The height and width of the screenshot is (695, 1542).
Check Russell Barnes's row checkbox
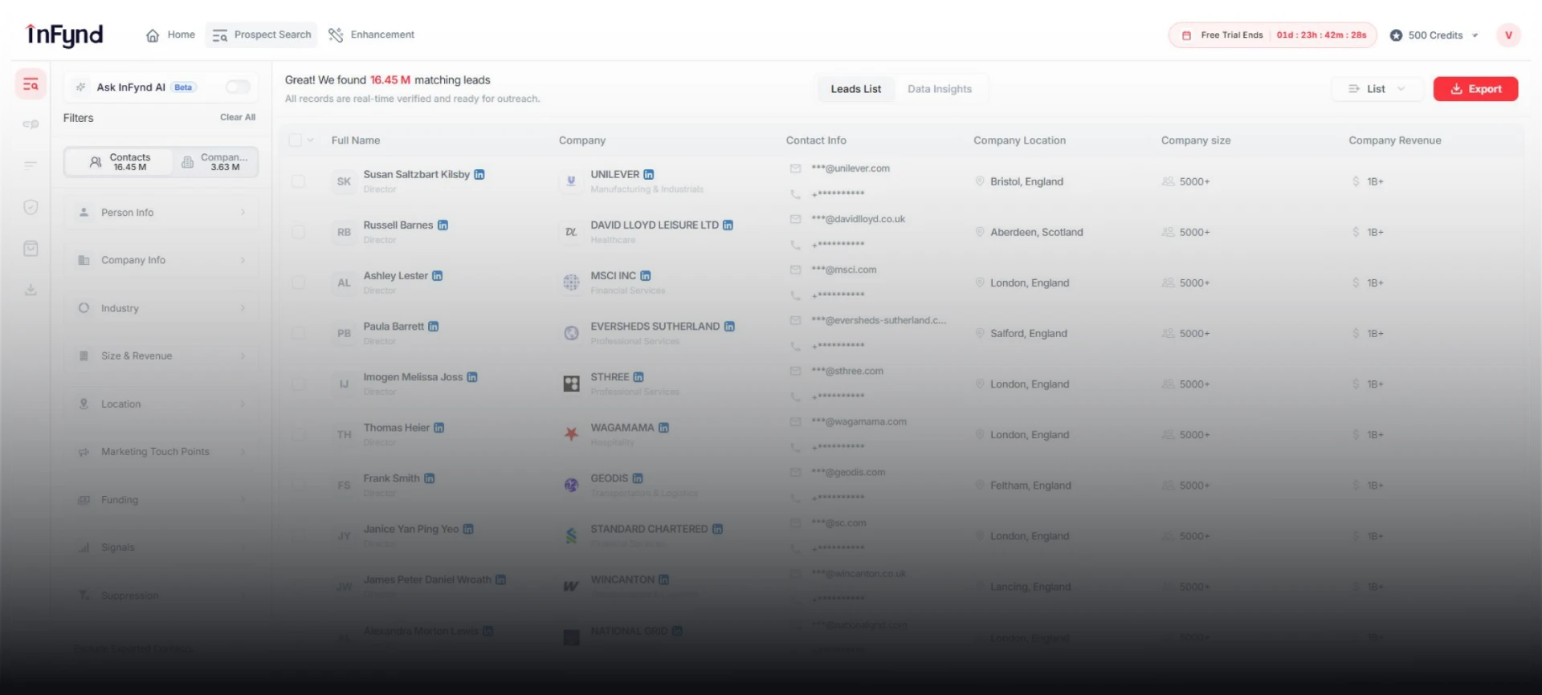click(298, 232)
